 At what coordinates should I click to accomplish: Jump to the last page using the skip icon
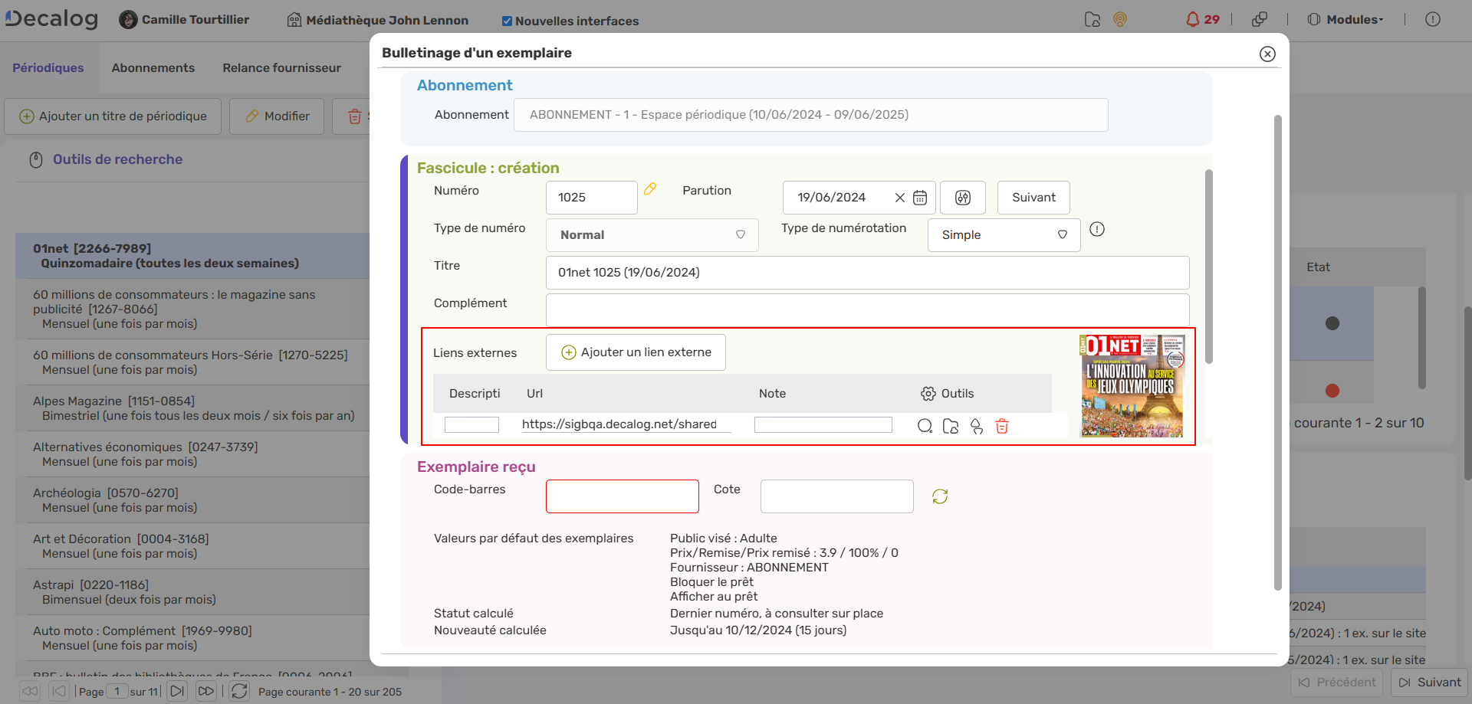pos(205,690)
